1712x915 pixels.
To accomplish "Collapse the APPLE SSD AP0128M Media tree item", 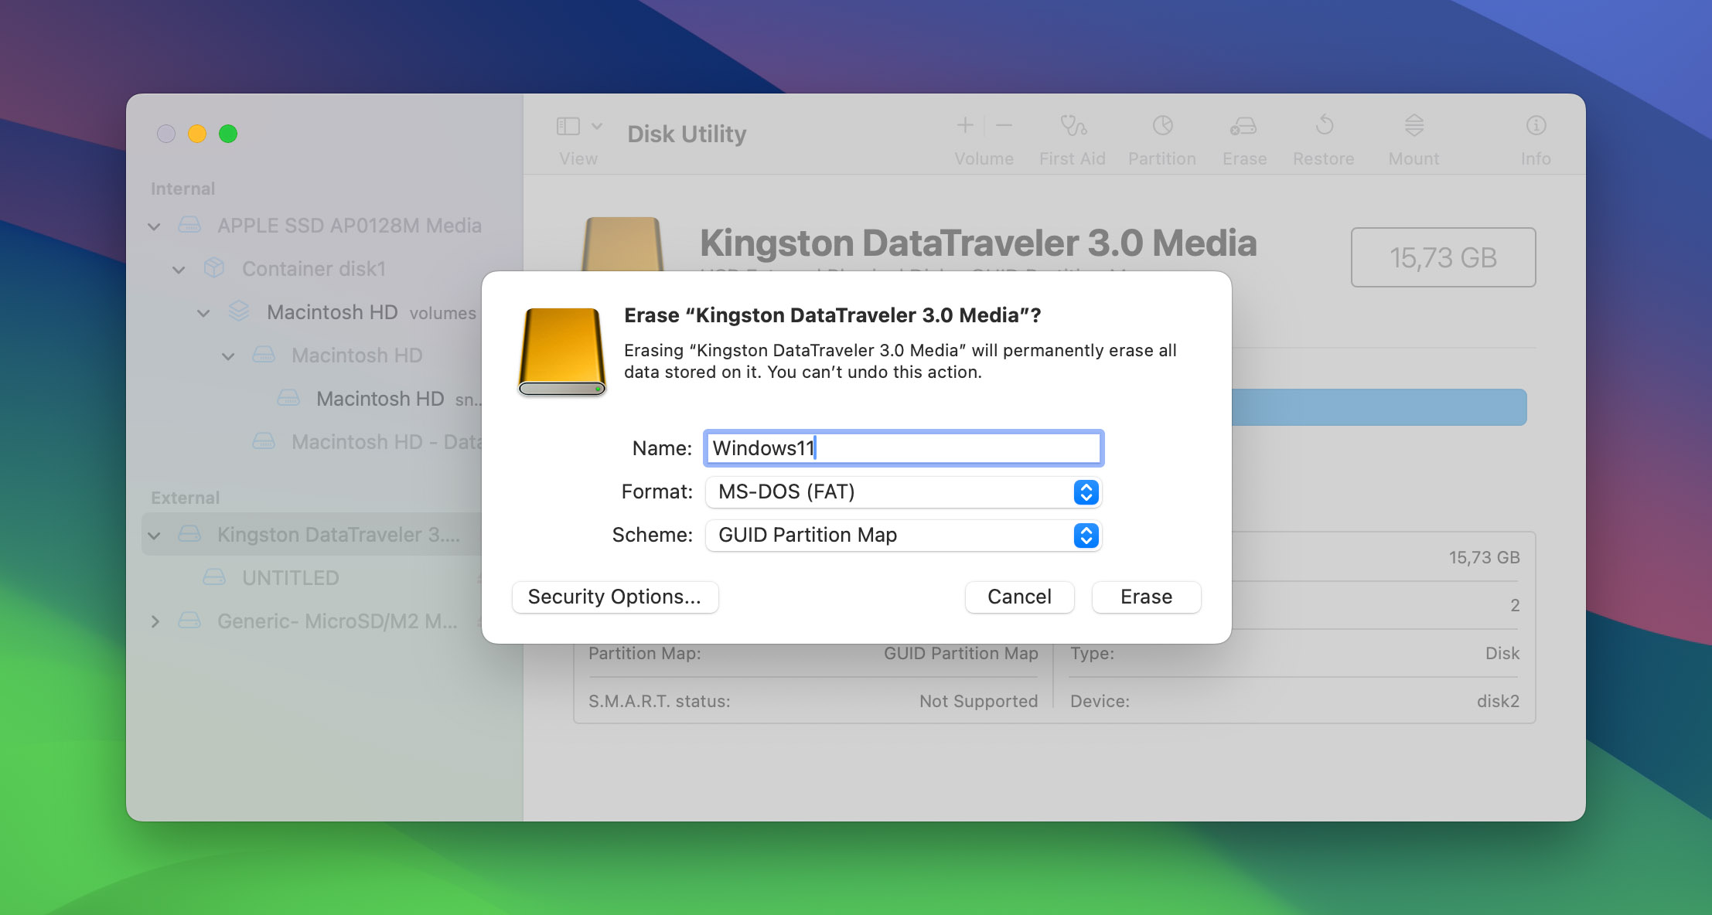I will coord(154,225).
